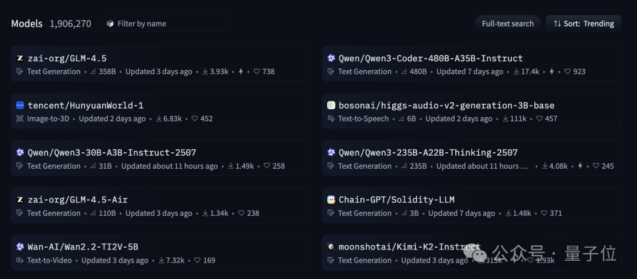Click heart icon on Qwen3-Coder-480B card
637x279 pixels.
[567, 71]
